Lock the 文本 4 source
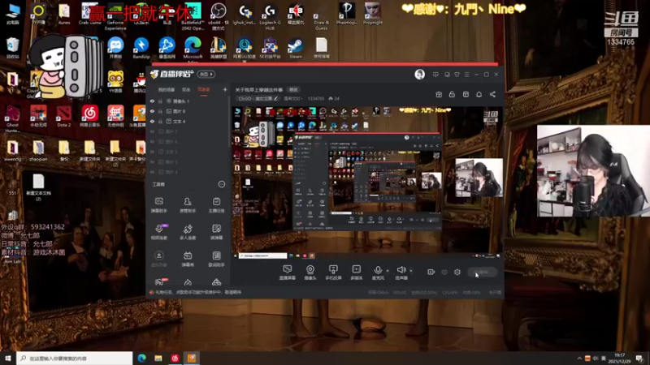Screen dimensions: 650x365 160,121
